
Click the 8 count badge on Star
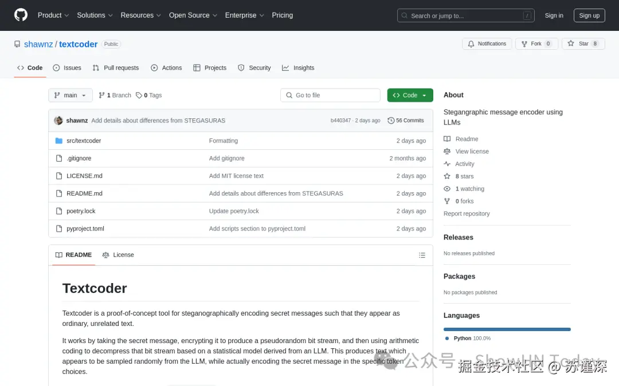tap(594, 43)
